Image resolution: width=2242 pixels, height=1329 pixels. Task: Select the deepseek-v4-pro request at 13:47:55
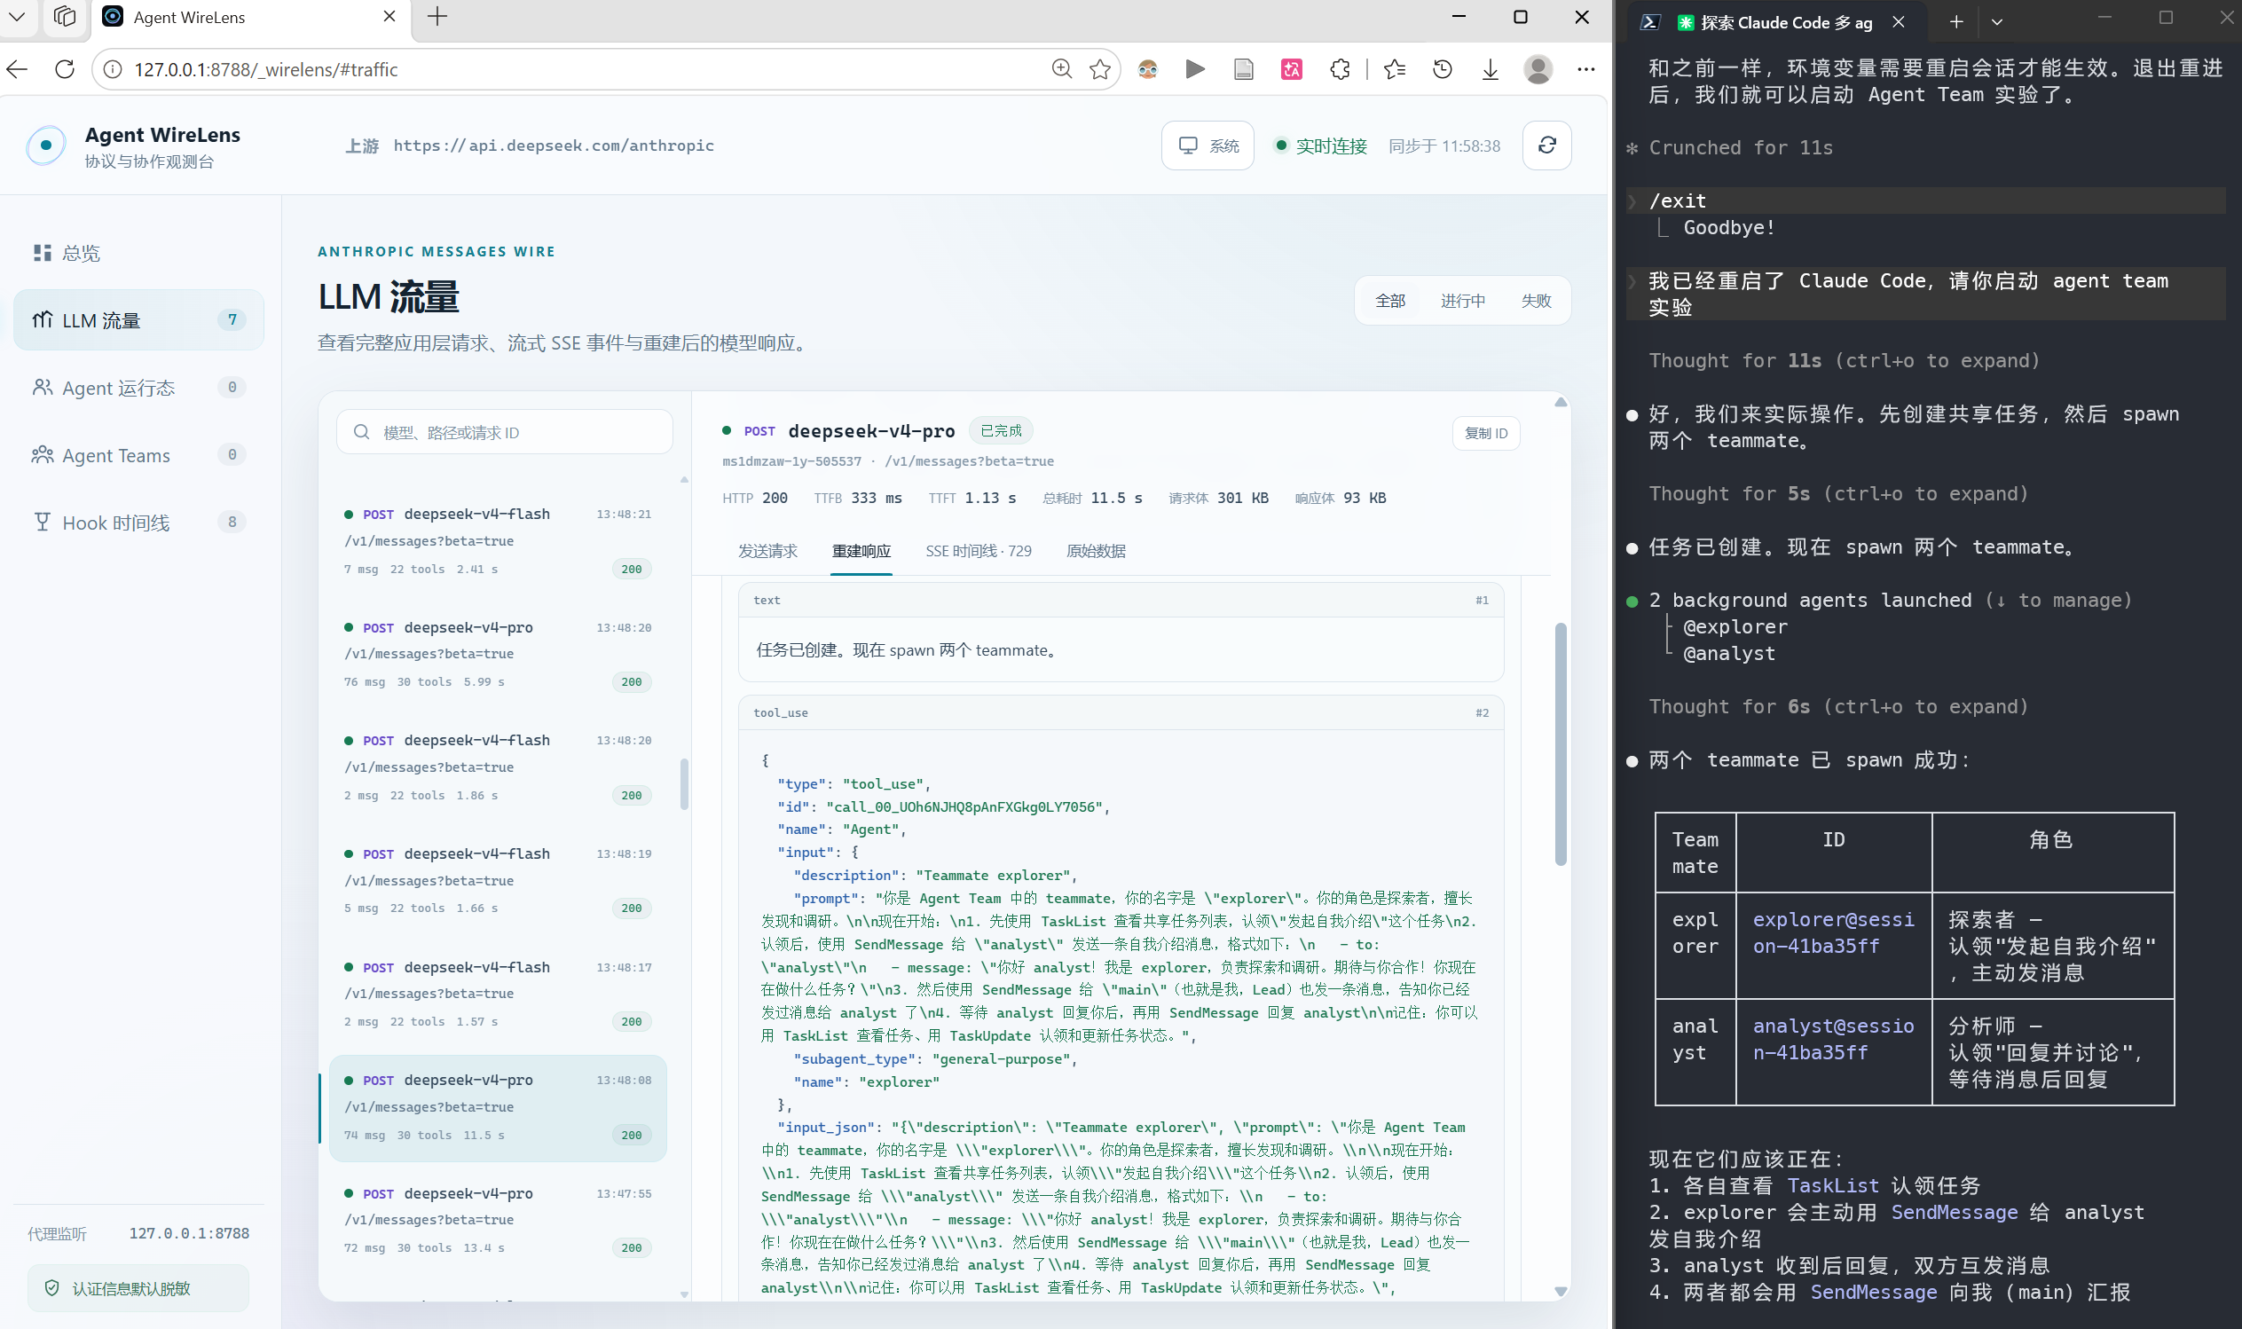click(498, 1221)
